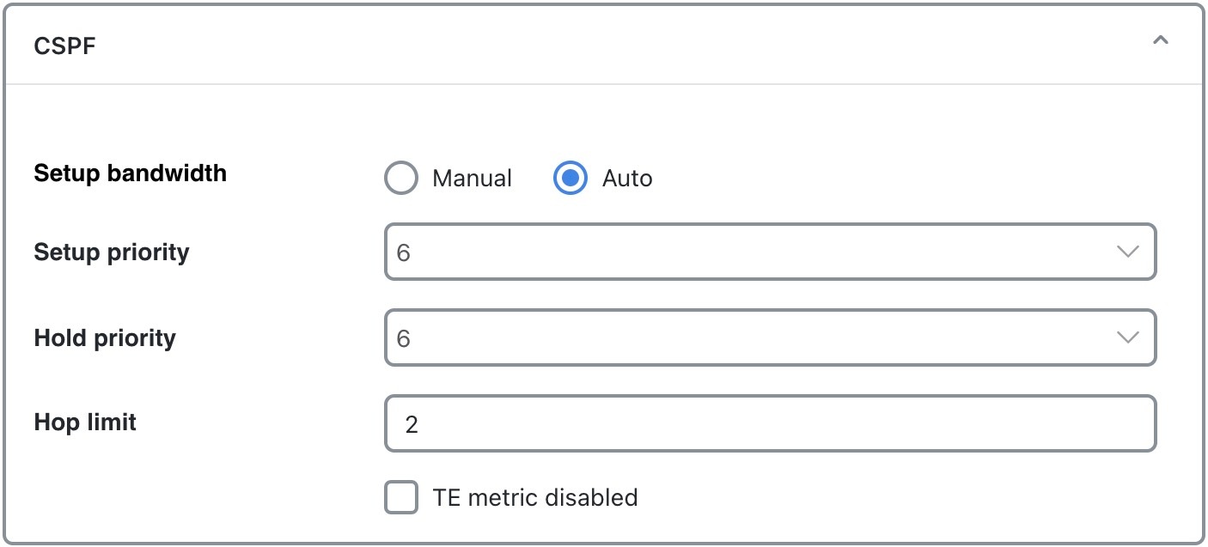Click the TE metric disabled label
This screenshot has height=547, width=1208.
tap(534, 497)
